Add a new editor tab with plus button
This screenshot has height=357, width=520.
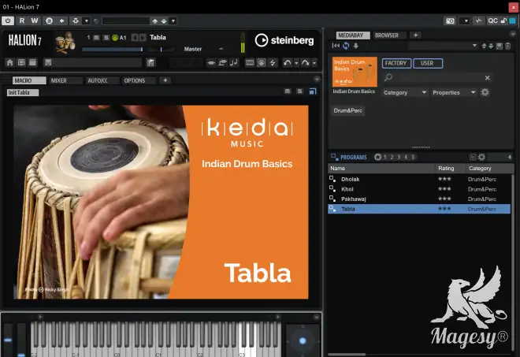coord(165,80)
